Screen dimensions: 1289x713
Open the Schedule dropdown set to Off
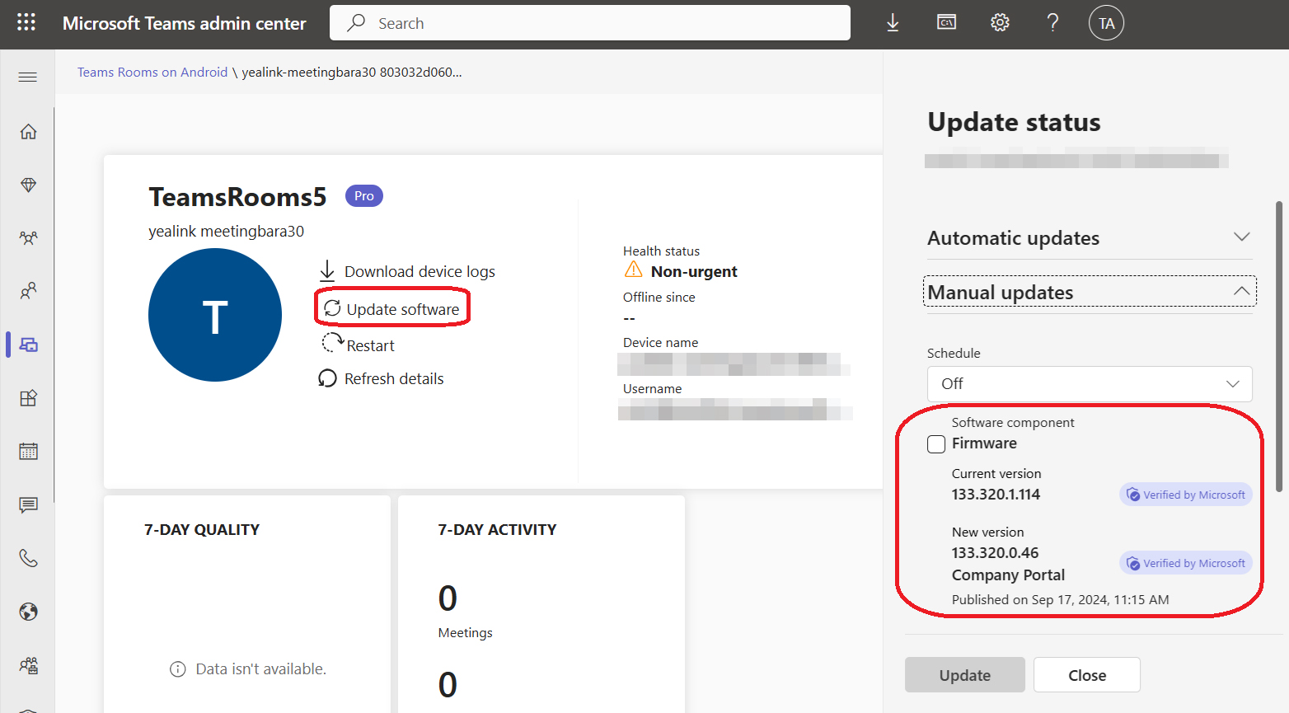pos(1090,384)
